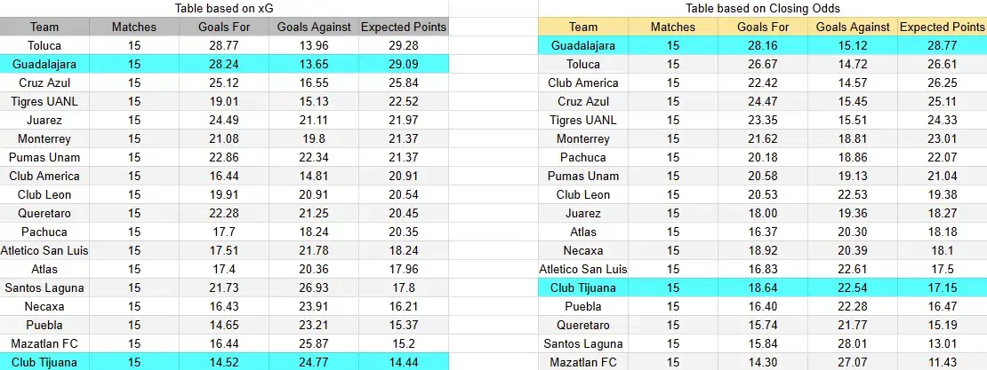987x370 pixels.
Task: Click the 'Table based on xG' title
Action: coord(224,8)
